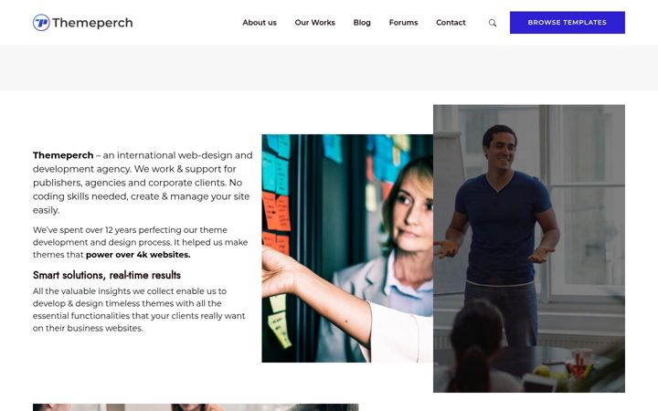This screenshot has height=411, width=658.
Task: Click the Browse Templates button
Action: click(x=567, y=23)
